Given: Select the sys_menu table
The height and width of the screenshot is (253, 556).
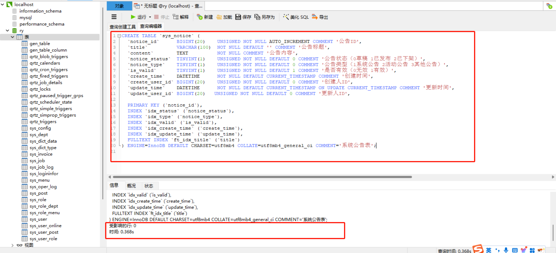Looking at the screenshot, I should (39, 180).
